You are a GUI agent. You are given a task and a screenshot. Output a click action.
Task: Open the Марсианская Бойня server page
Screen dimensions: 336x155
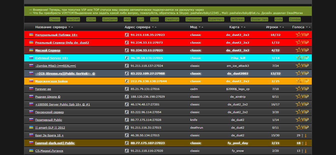(51, 81)
